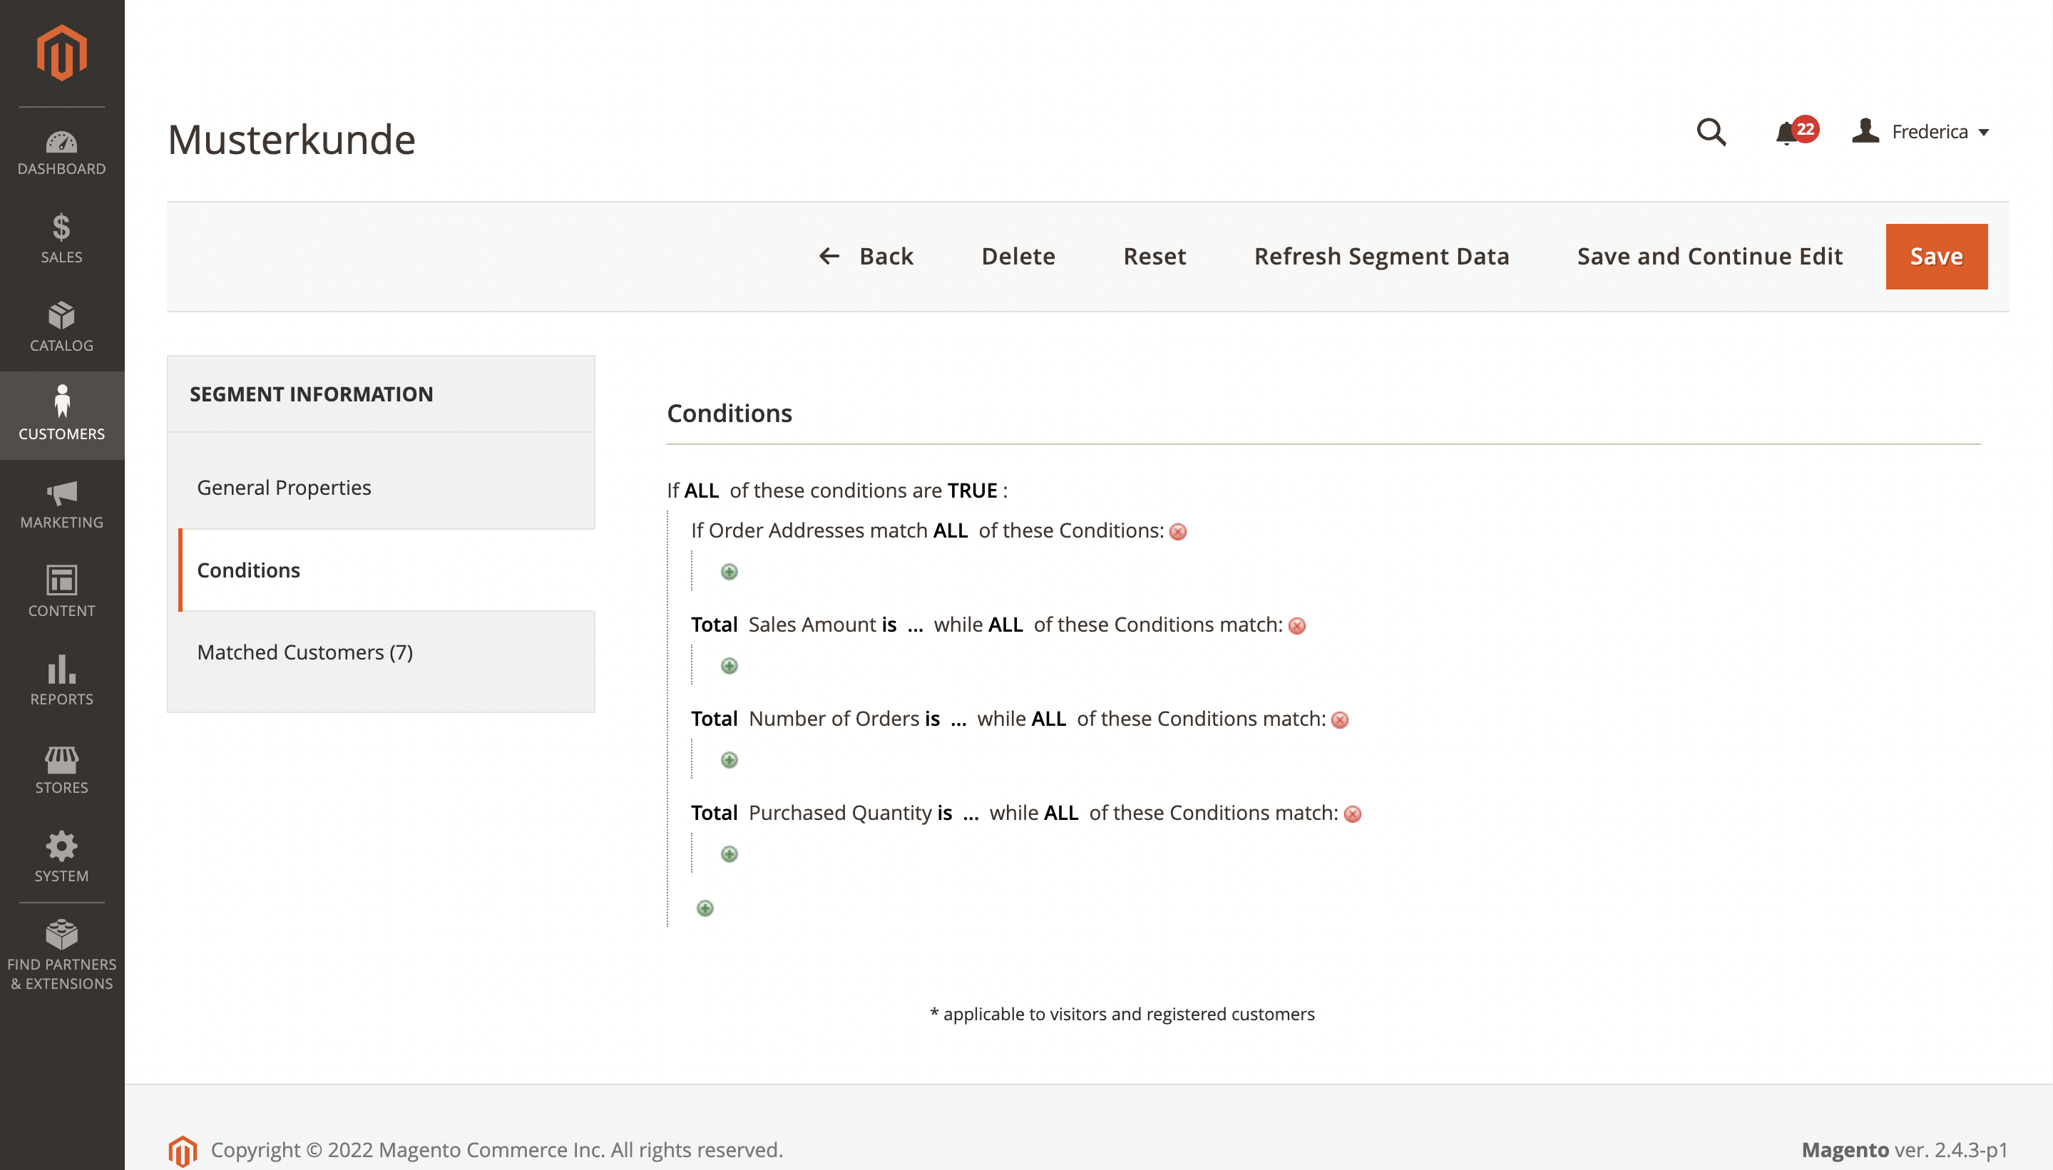Add sub-condition under Total Sales Amount
The width and height of the screenshot is (2053, 1170).
point(729,666)
